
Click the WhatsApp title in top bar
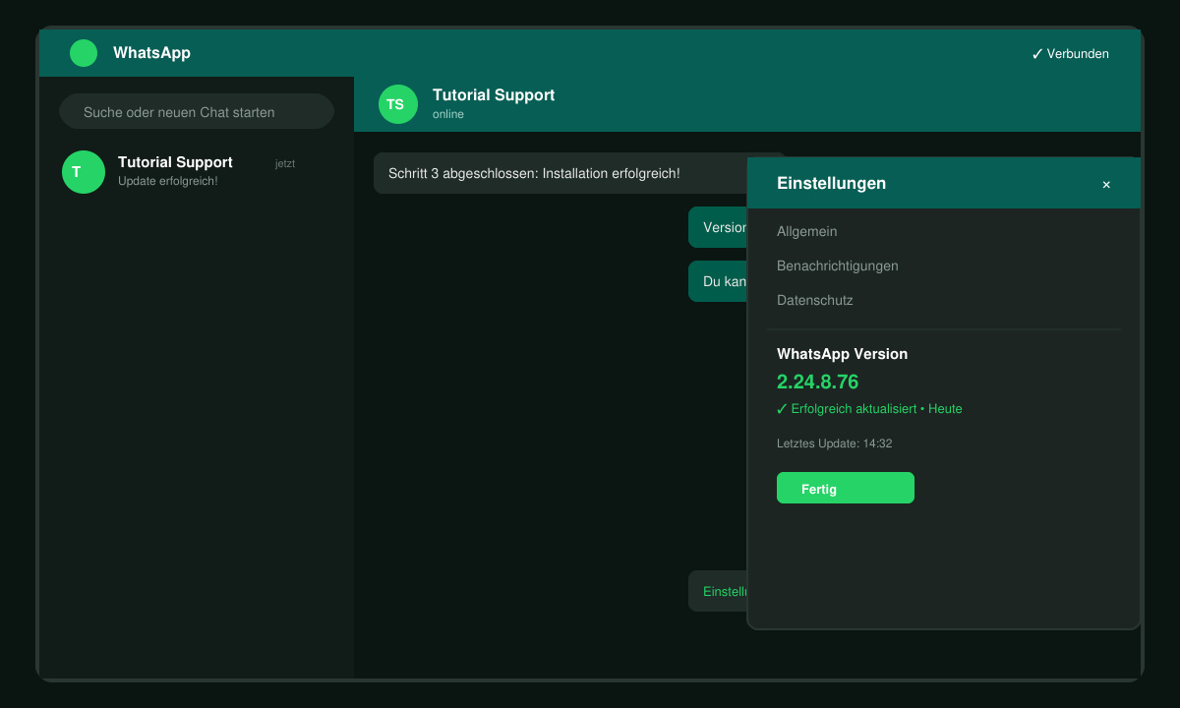(151, 53)
